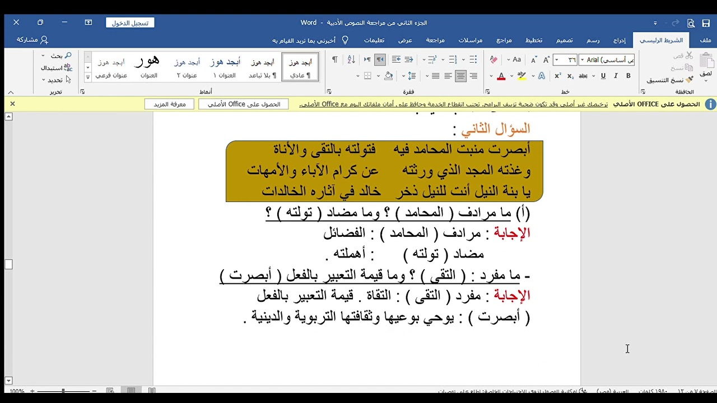Image resolution: width=717 pixels, height=403 pixels.
Task: Switch to the تخطيط (Layout) tab
Action: [x=533, y=40]
